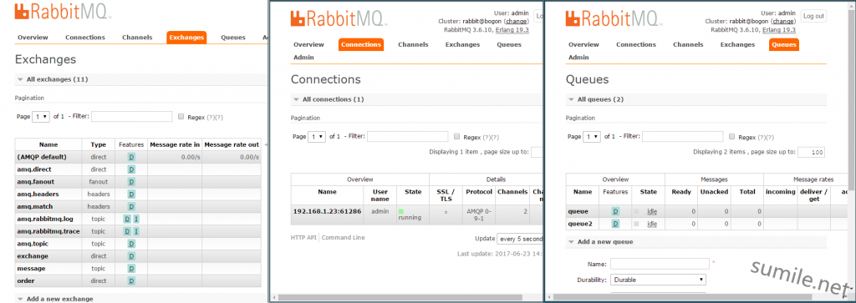Enable the Regex checkbox in the Exchanges window
Screen dimensions: 856x303
(x=181, y=116)
